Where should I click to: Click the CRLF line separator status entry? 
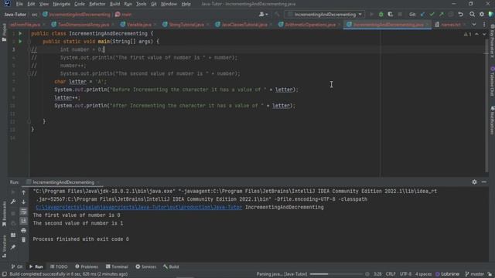[391, 274]
